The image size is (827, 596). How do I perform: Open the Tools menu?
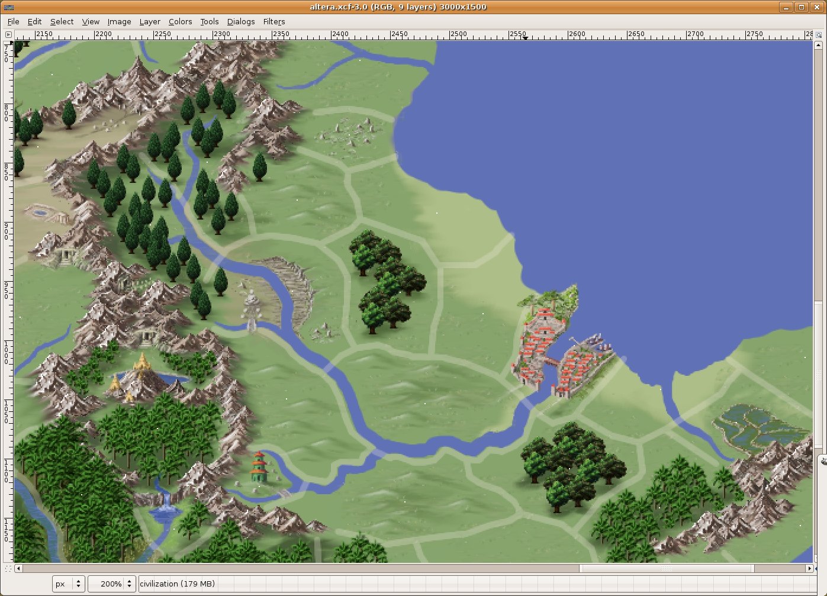[x=209, y=21]
